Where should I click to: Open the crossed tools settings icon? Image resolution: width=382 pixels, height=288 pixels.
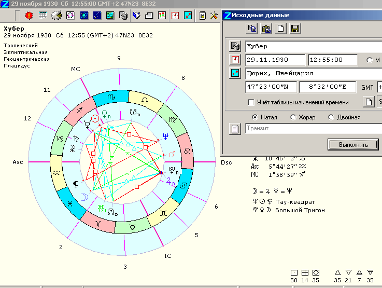click(214, 16)
